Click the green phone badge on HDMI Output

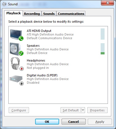[21, 38]
